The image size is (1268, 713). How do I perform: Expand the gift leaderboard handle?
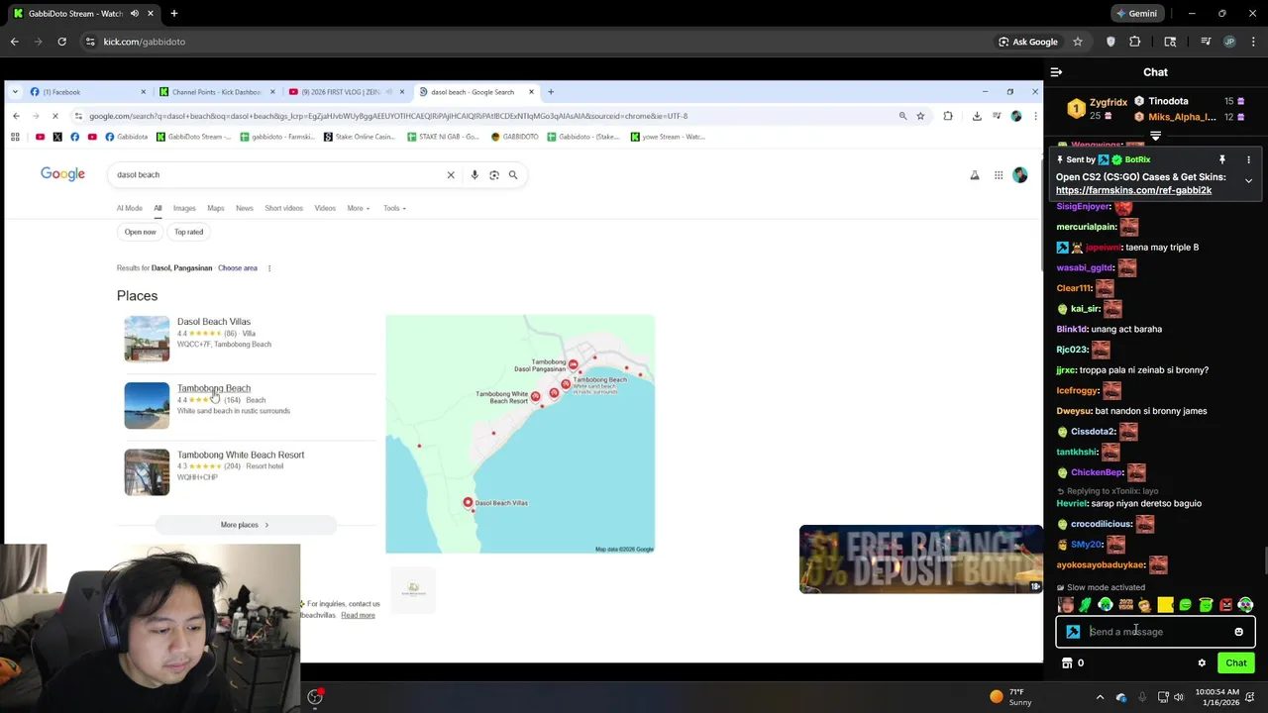(x=1155, y=136)
